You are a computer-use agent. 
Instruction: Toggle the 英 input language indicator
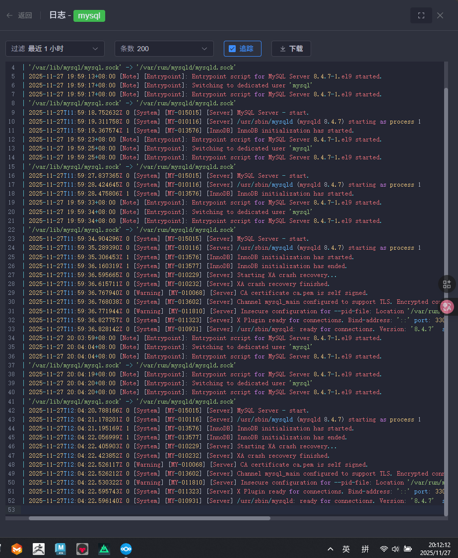(346, 549)
